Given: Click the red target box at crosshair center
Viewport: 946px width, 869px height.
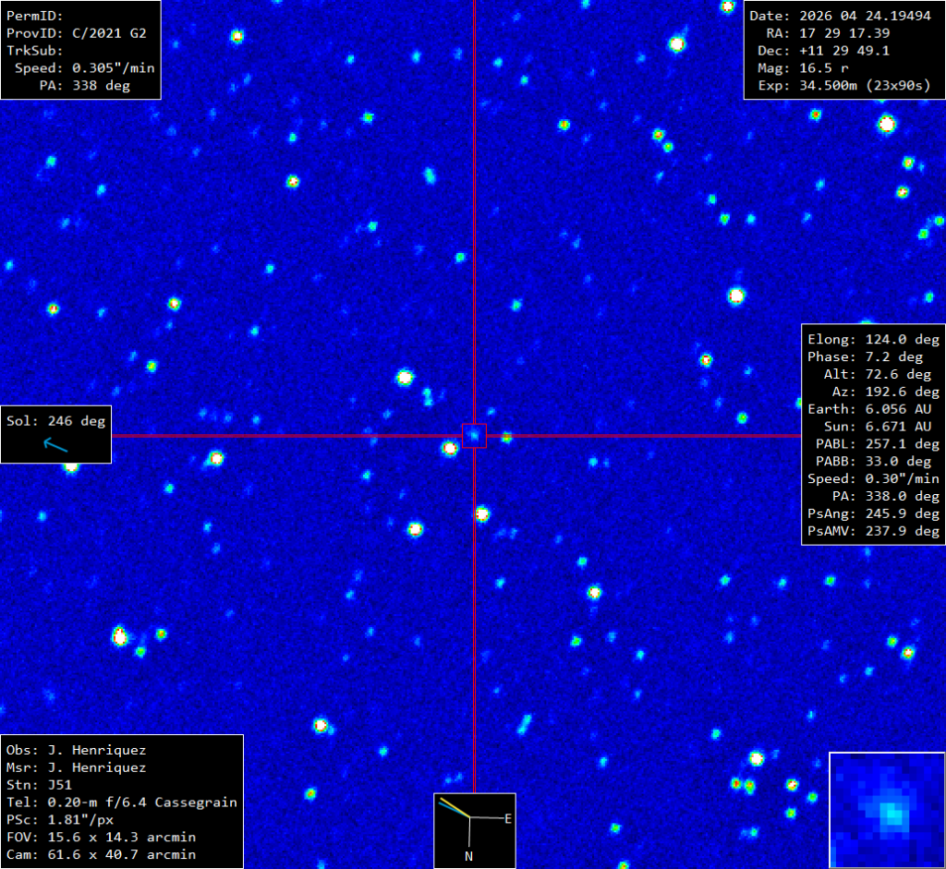Looking at the screenshot, I should point(474,435).
